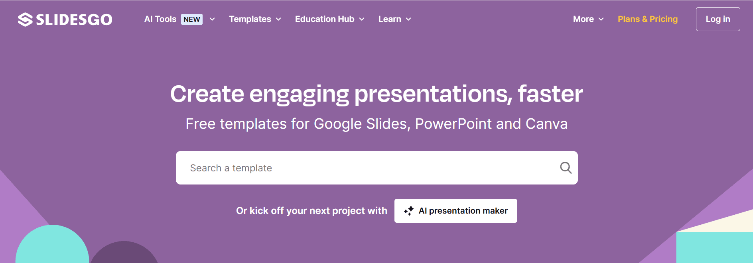Open the Learn menu label
The width and height of the screenshot is (753, 263).
[x=390, y=19]
